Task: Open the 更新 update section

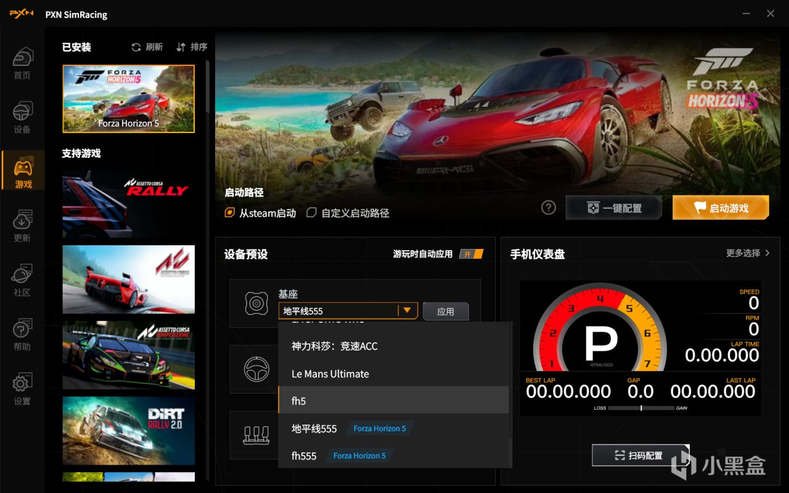Action: tap(22, 226)
